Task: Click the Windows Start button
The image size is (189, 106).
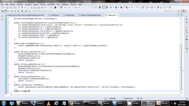Action: click(x=4, y=103)
